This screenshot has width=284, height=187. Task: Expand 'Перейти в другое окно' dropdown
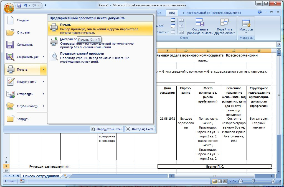pos(234,33)
